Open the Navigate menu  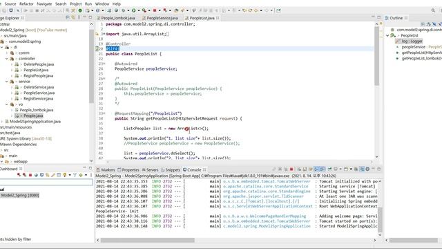pos(44,4)
